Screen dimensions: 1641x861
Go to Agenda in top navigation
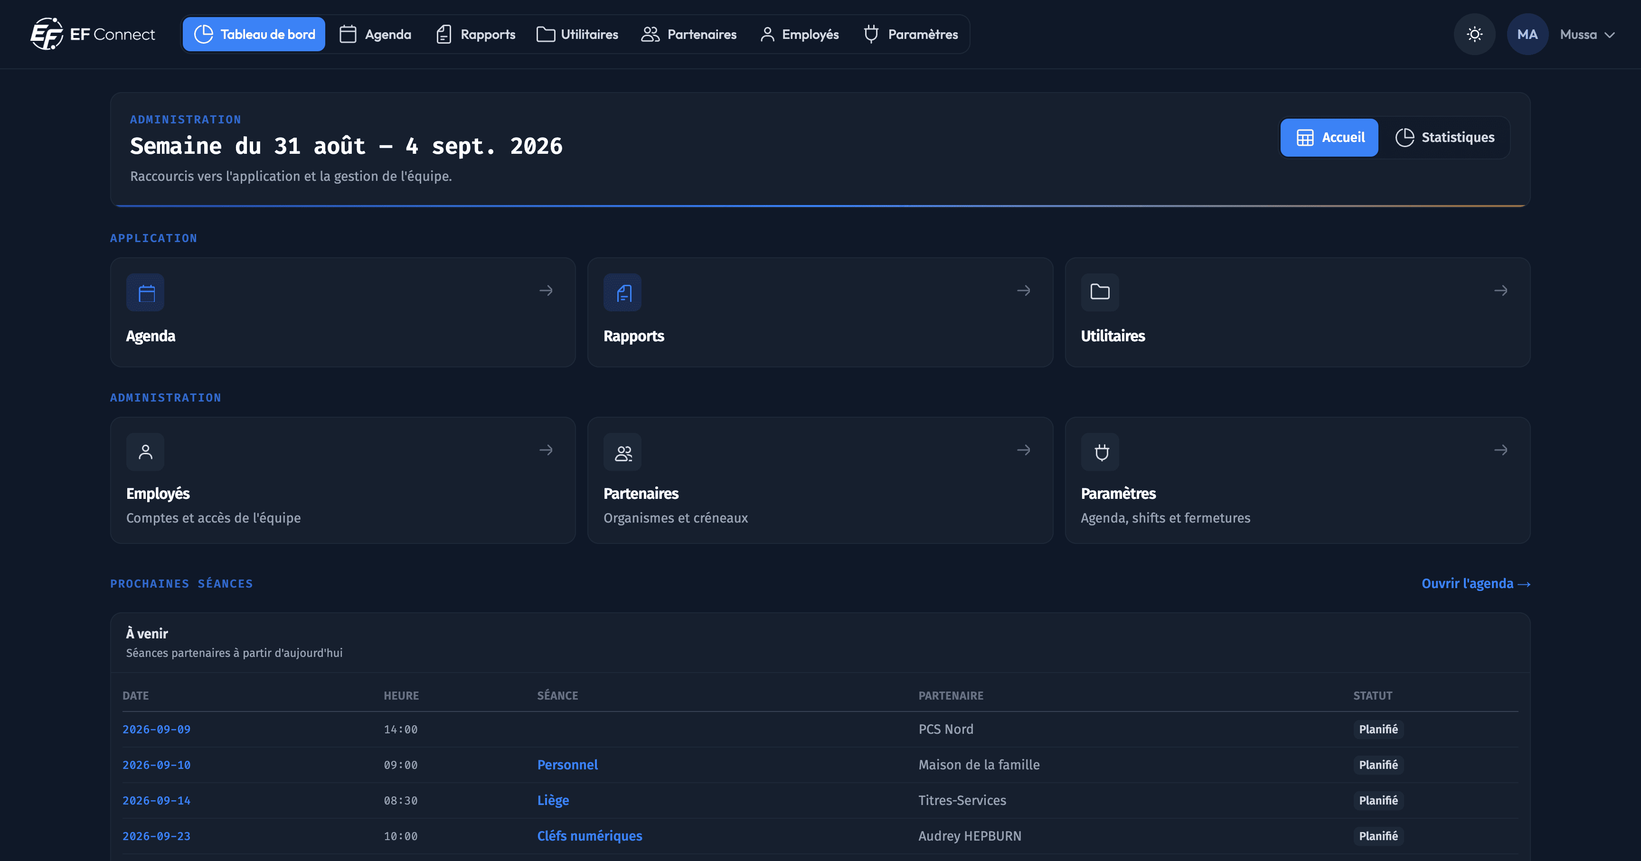click(x=375, y=34)
